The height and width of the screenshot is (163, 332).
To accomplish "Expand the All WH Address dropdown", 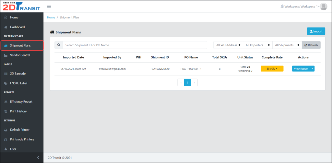I will point(228,45).
